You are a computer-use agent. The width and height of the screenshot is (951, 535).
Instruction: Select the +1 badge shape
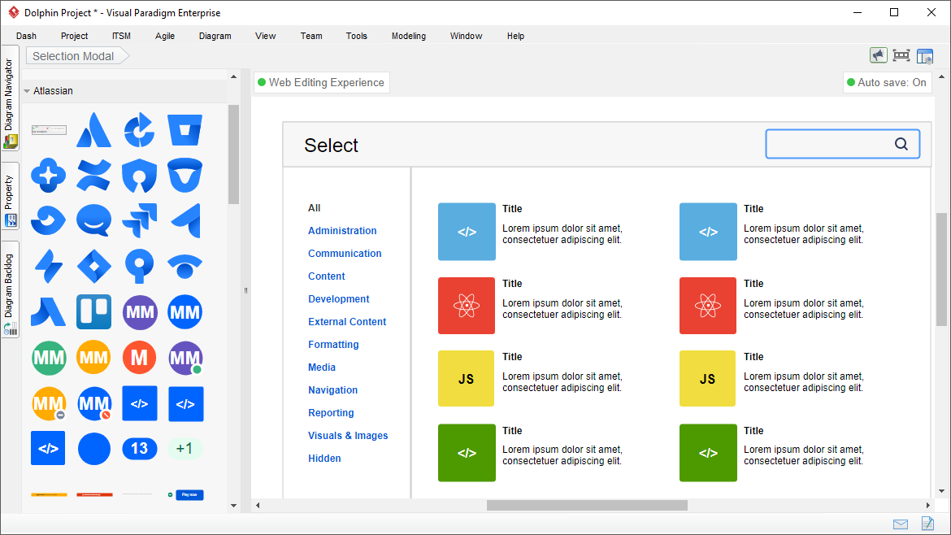[185, 448]
